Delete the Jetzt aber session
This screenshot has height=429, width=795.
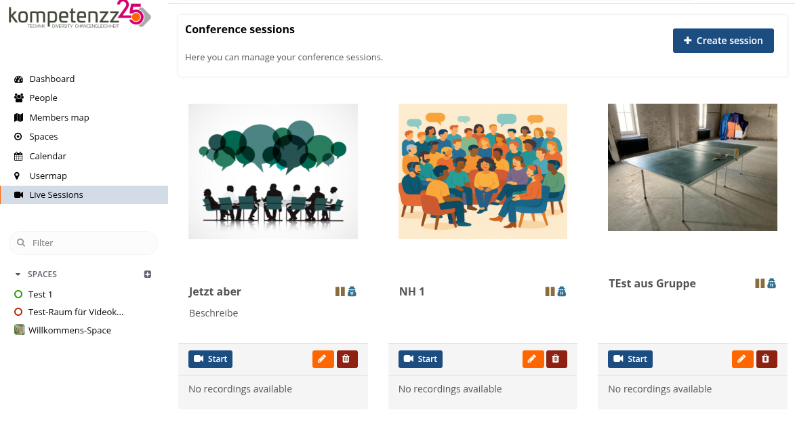(x=347, y=359)
